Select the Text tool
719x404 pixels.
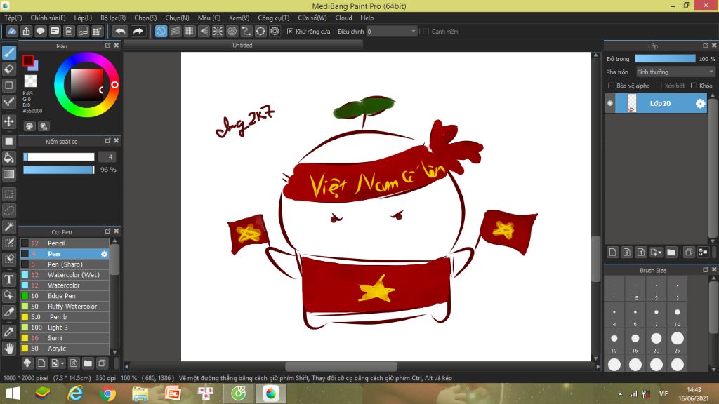(8, 279)
